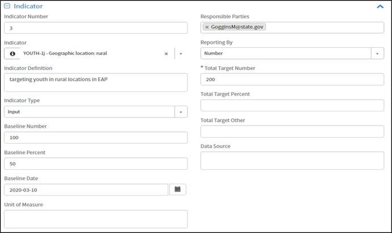Expand the Indicator Type dropdown
The width and height of the screenshot is (392, 233).
(181, 112)
